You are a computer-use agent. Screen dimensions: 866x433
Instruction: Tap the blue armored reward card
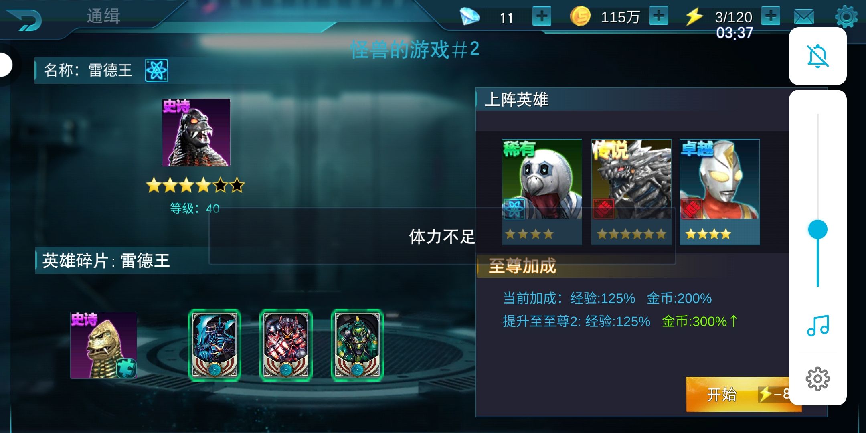pos(214,345)
